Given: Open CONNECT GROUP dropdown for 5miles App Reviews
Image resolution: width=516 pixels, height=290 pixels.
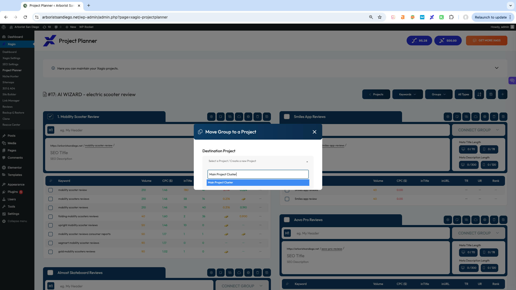Looking at the screenshot, I should [x=478, y=130].
